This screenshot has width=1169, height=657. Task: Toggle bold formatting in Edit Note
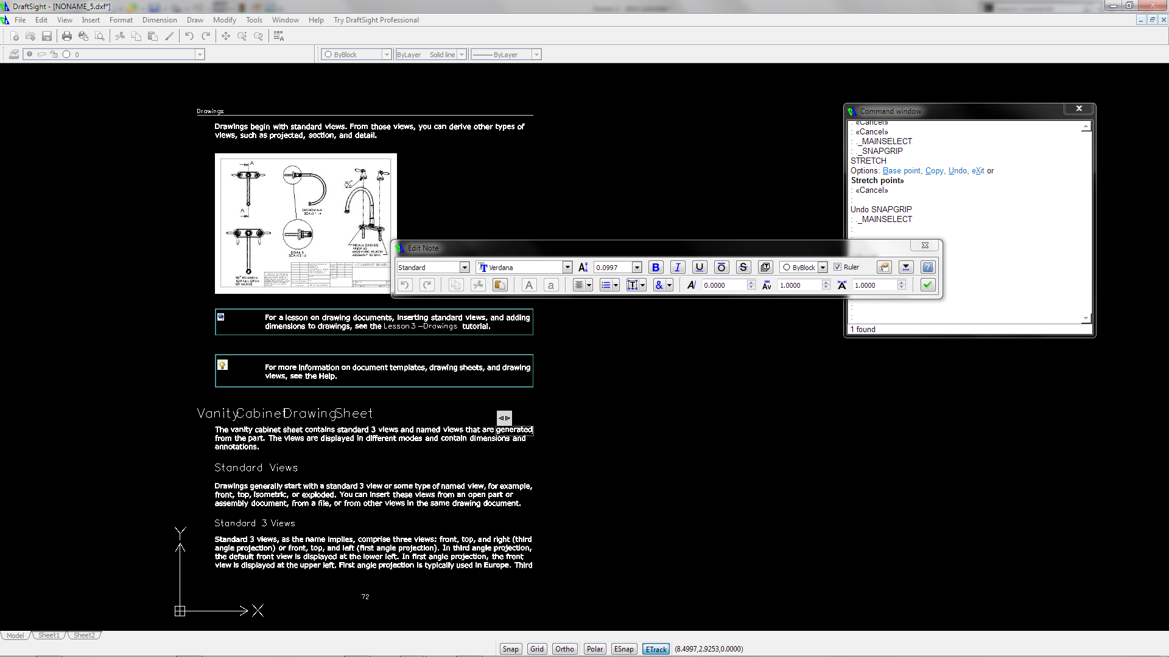pos(656,267)
